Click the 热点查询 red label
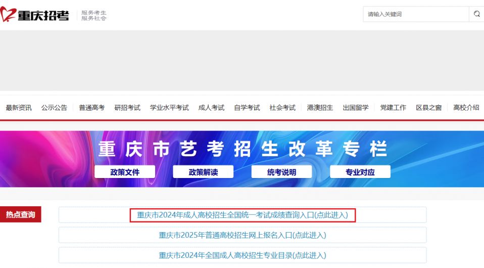 (20, 214)
